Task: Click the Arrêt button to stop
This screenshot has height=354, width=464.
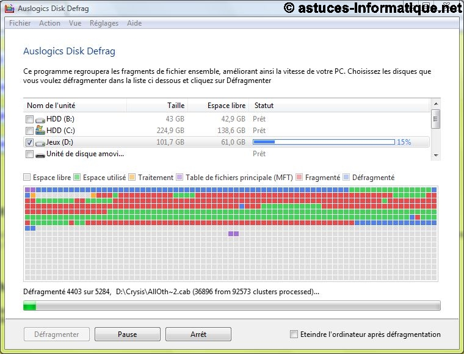Action: click(198, 334)
